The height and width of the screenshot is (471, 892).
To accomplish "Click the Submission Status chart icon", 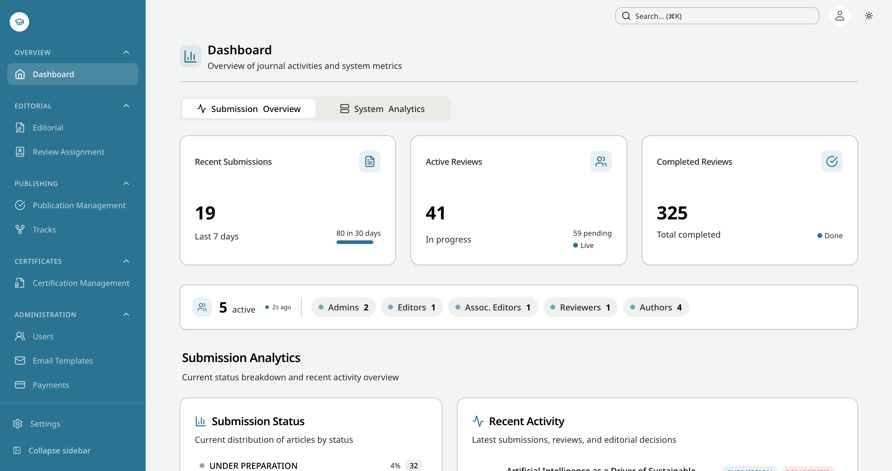I will 201,421.
